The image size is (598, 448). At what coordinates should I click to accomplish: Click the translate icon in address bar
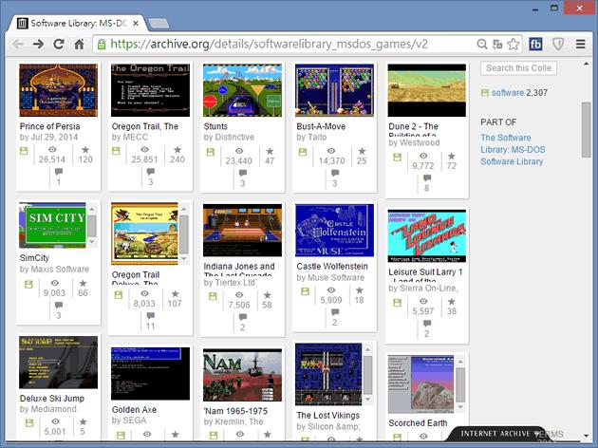click(x=496, y=44)
